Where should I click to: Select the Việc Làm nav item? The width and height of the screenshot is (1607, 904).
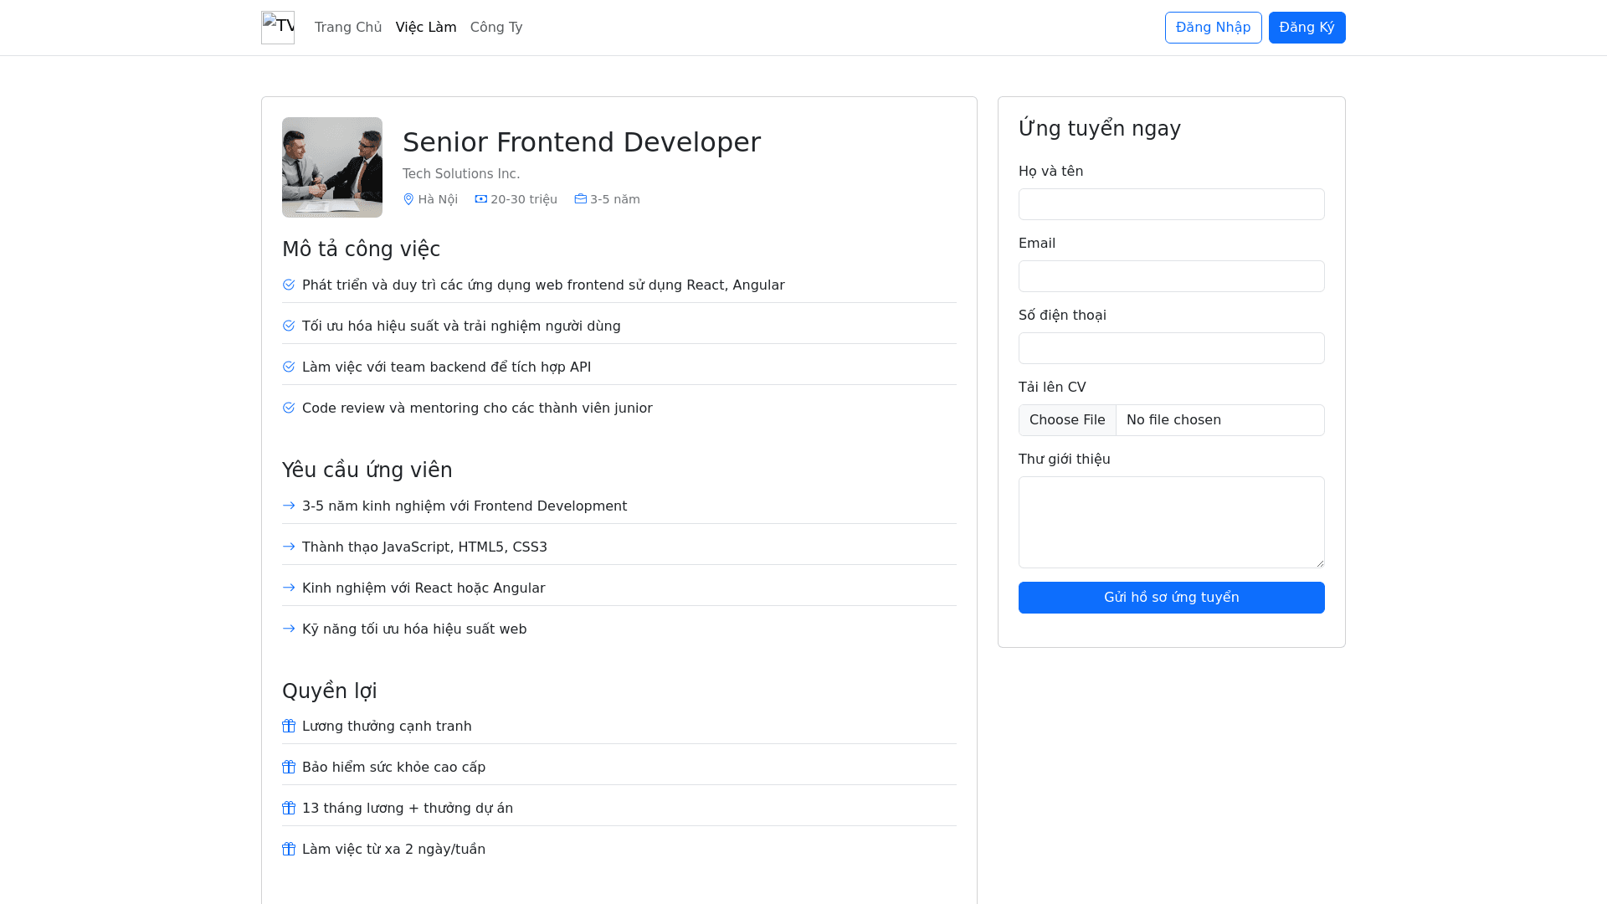tap(426, 28)
